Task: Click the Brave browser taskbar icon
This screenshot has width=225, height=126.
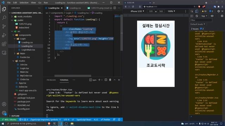Action: tap(49, 124)
